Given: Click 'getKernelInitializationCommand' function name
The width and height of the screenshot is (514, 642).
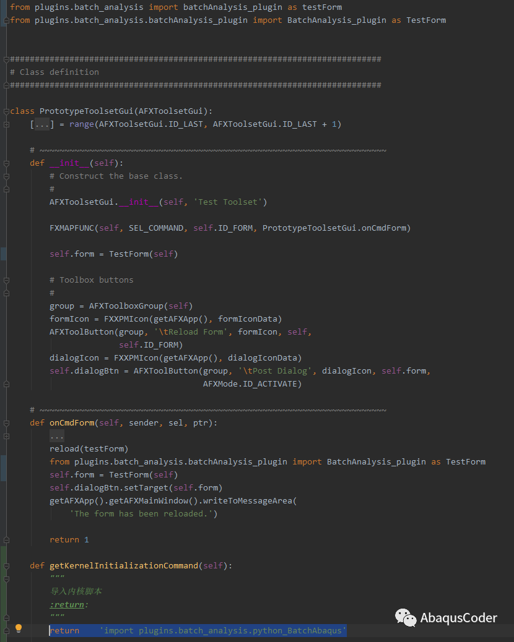Looking at the screenshot, I should tap(124, 565).
